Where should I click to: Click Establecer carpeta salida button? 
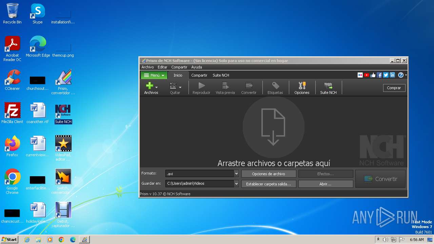pyautogui.click(x=269, y=184)
